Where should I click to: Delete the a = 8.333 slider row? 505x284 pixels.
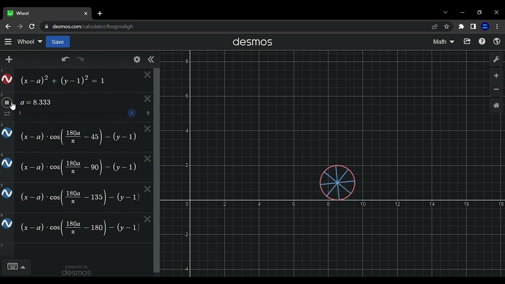148,99
